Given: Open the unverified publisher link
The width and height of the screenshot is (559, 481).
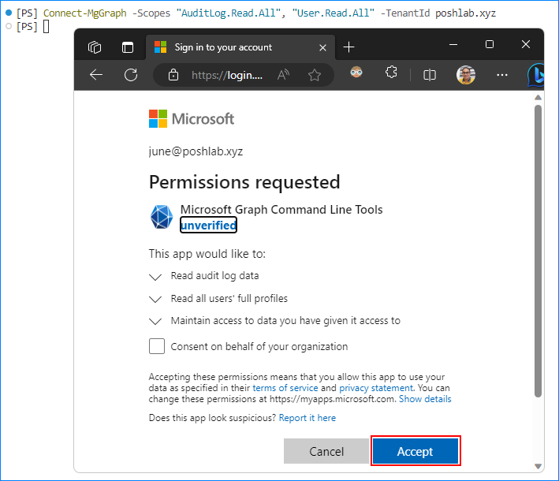Looking at the screenshot, I should pos(208,225).
